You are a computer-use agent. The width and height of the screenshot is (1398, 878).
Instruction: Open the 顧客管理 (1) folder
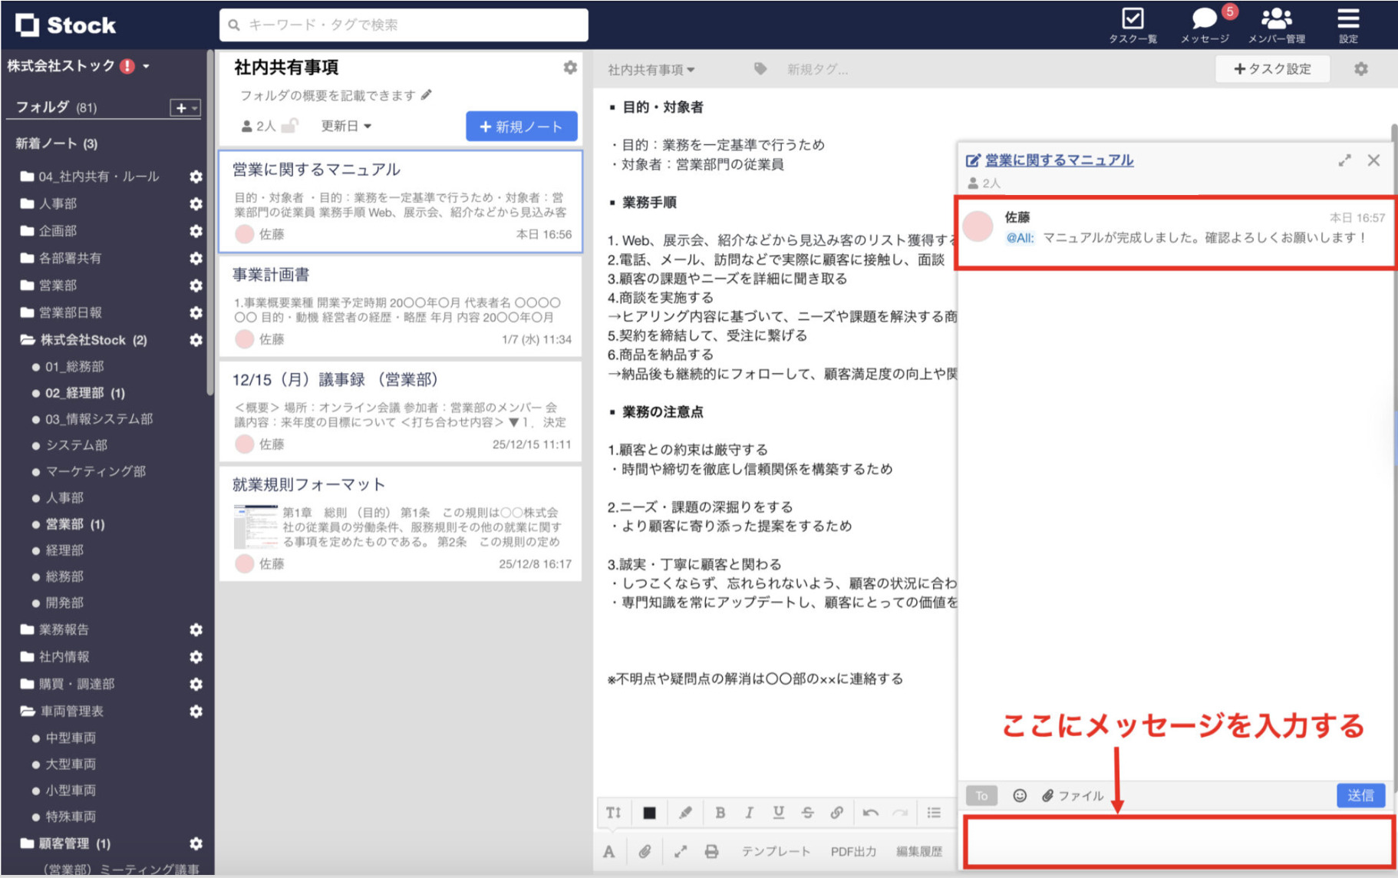coord(74,843)
